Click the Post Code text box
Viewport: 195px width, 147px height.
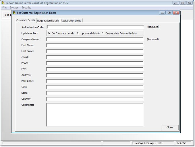[95, 81]
